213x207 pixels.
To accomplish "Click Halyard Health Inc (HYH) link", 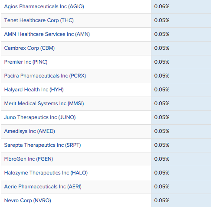I will point(34,90).
